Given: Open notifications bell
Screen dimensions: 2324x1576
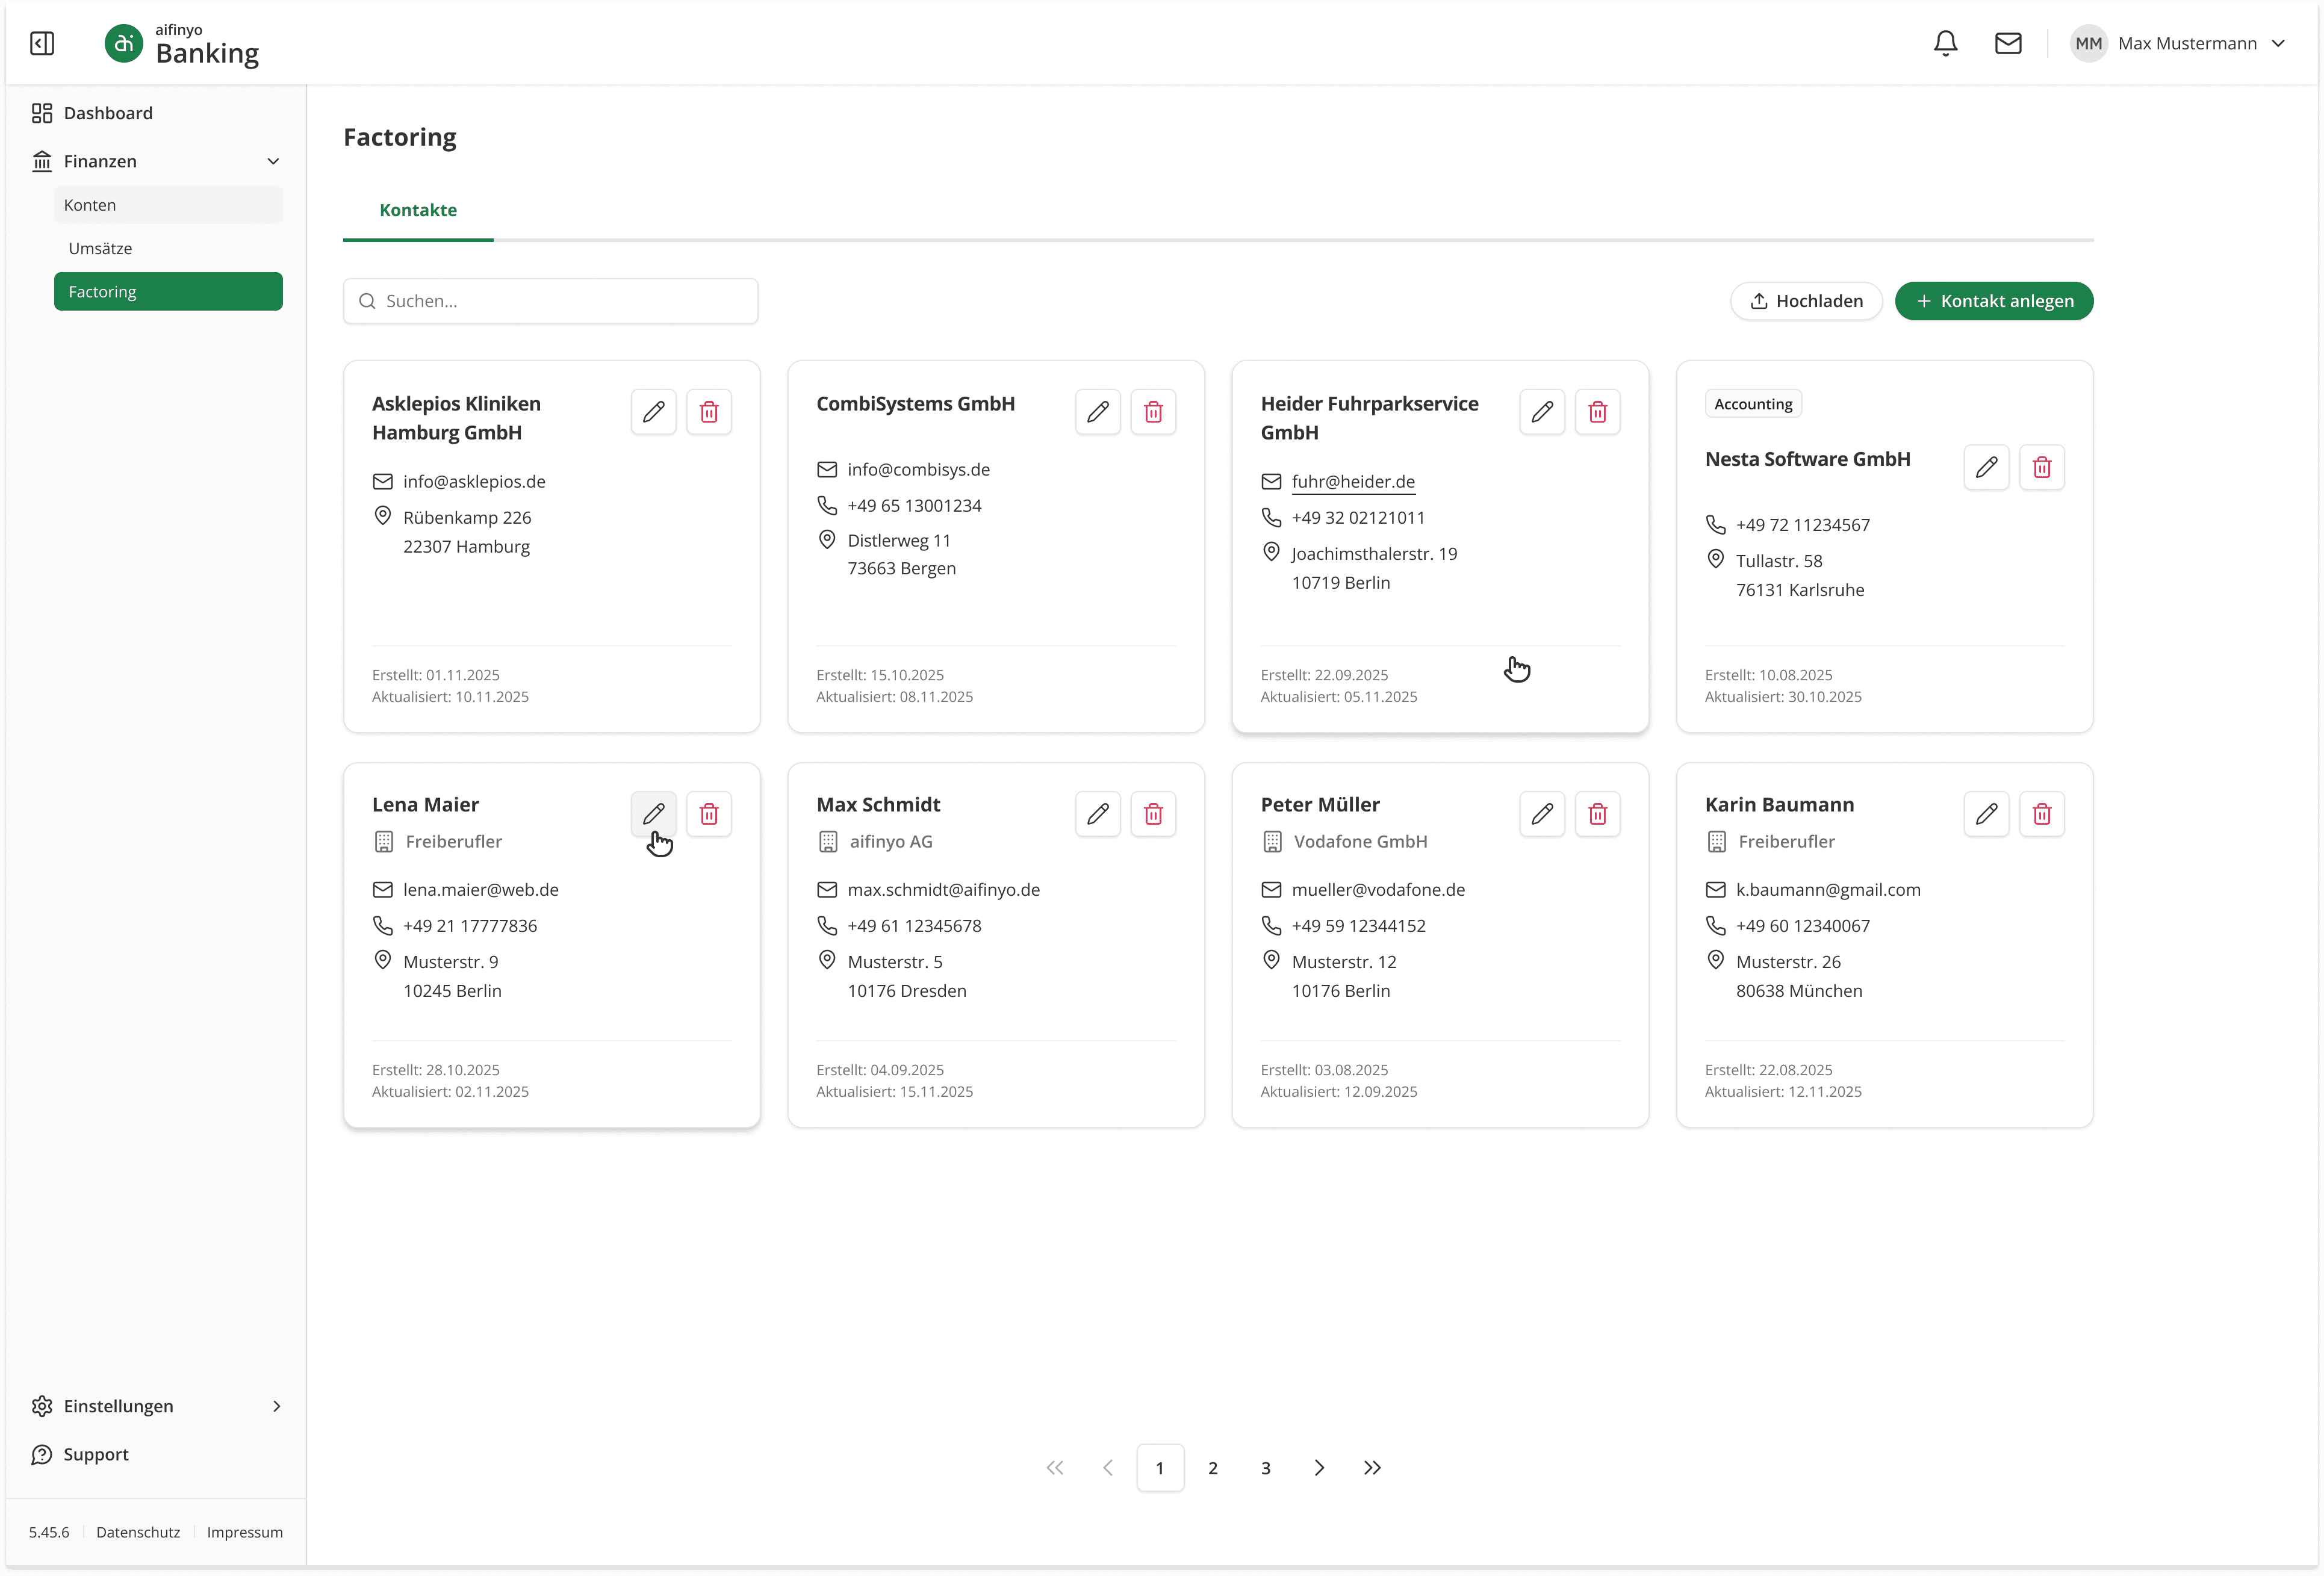Looking at the screenshot, I should point(1945,43).
